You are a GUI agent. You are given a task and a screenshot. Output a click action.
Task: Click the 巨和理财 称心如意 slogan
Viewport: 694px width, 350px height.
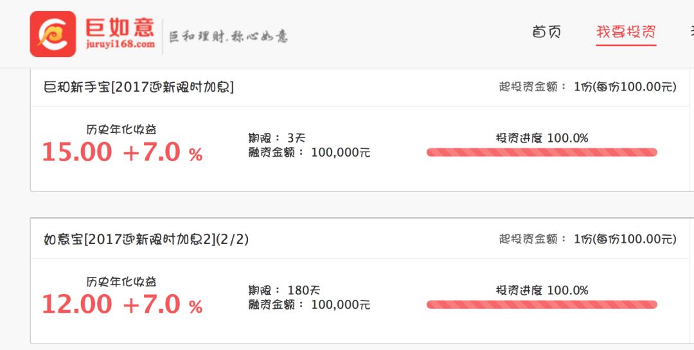pos(228,36)
